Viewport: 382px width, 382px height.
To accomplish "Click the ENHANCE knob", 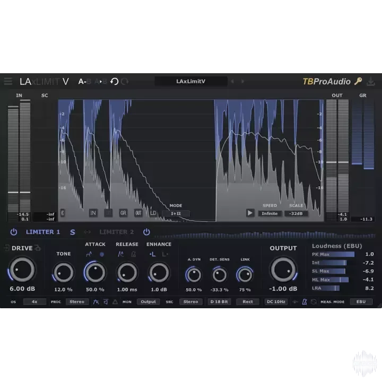I will coord(159,273).
